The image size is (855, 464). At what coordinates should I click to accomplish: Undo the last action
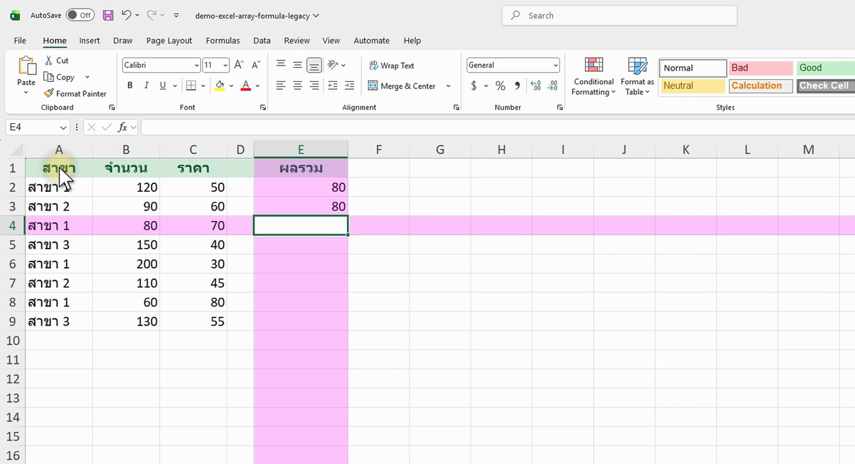coord(126,15)
